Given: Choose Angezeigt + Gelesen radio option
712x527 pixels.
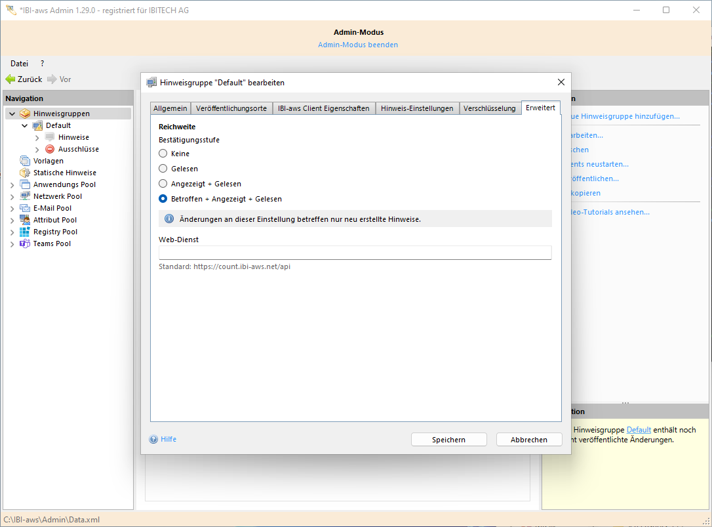Looking at the screenshot, I should coord(163,184).
